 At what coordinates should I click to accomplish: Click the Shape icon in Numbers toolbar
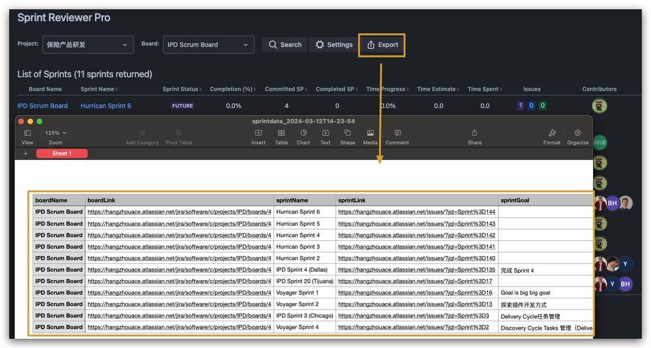[348, 133]
